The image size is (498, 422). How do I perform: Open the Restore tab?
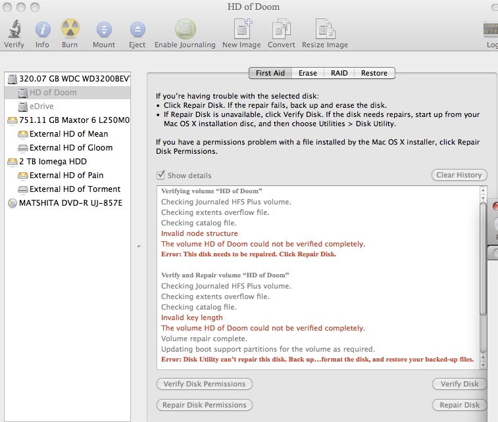[374, 73]
